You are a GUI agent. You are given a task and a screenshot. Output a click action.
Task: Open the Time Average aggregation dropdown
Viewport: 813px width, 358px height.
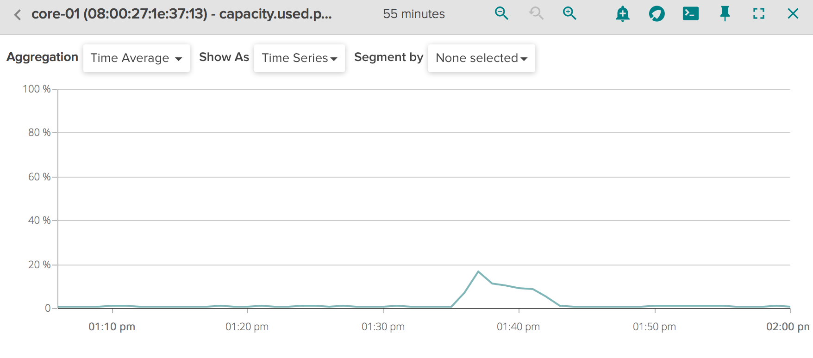136,58
